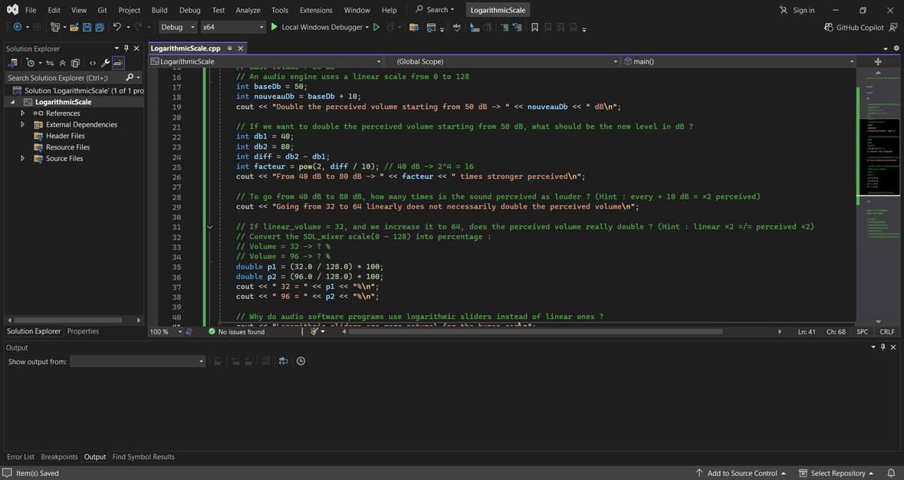This screenshot has width=904, height=480.
Task: Open the Breakpoints tab
Action: coord(59,457)
